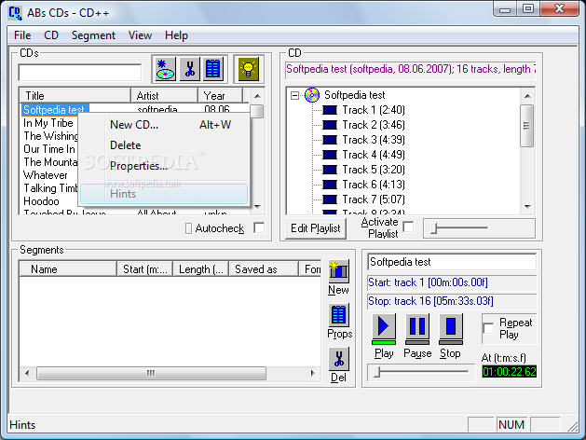Viewport: 586px width, 440px height.
Task: Choose Hints from context menu
Action: [x=164, y=194]
